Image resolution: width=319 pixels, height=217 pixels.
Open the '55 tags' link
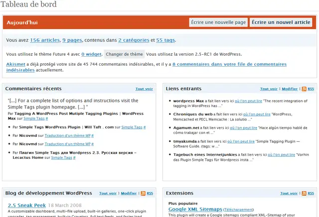click(165, 40)
